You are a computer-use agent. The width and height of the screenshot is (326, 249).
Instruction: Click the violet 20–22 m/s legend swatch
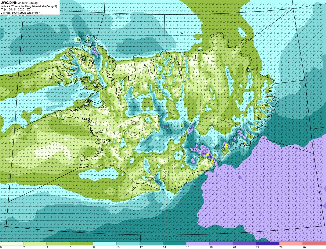244,243
